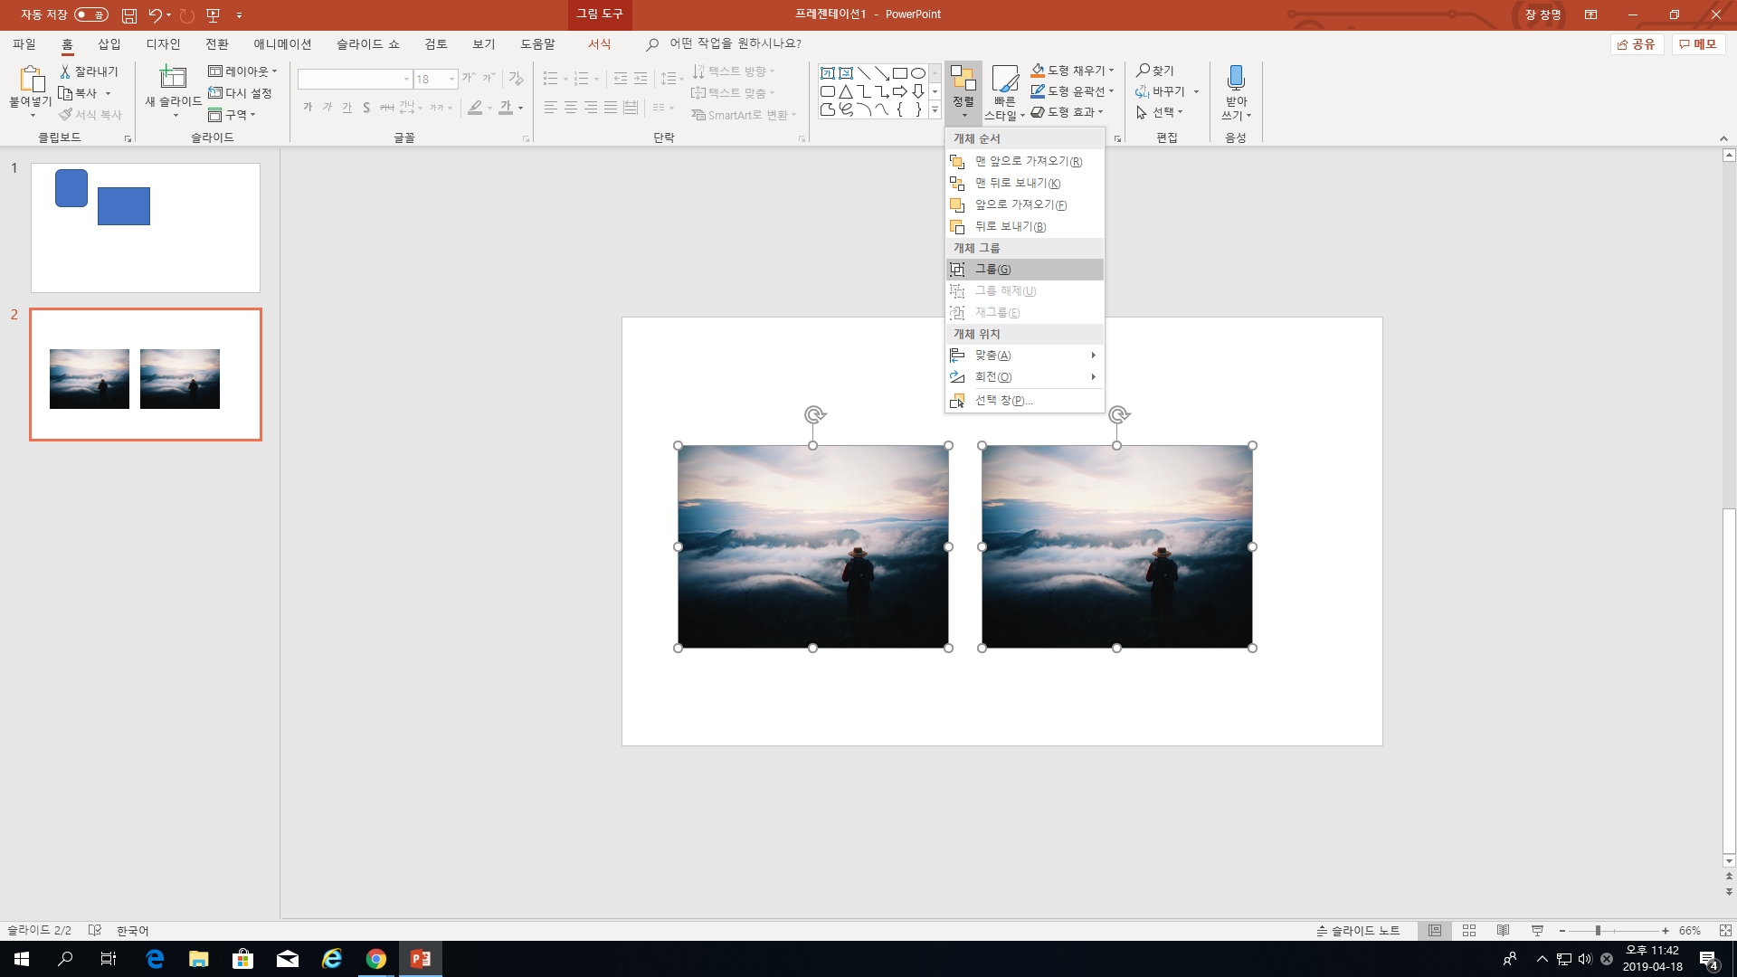Screen dimensions: 1737x977
Task: Toggle Underline formatting button
Action: [346, 108]
